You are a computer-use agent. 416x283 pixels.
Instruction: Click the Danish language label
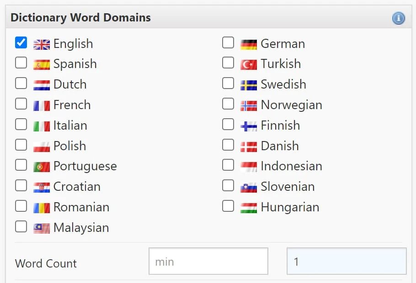280,146
